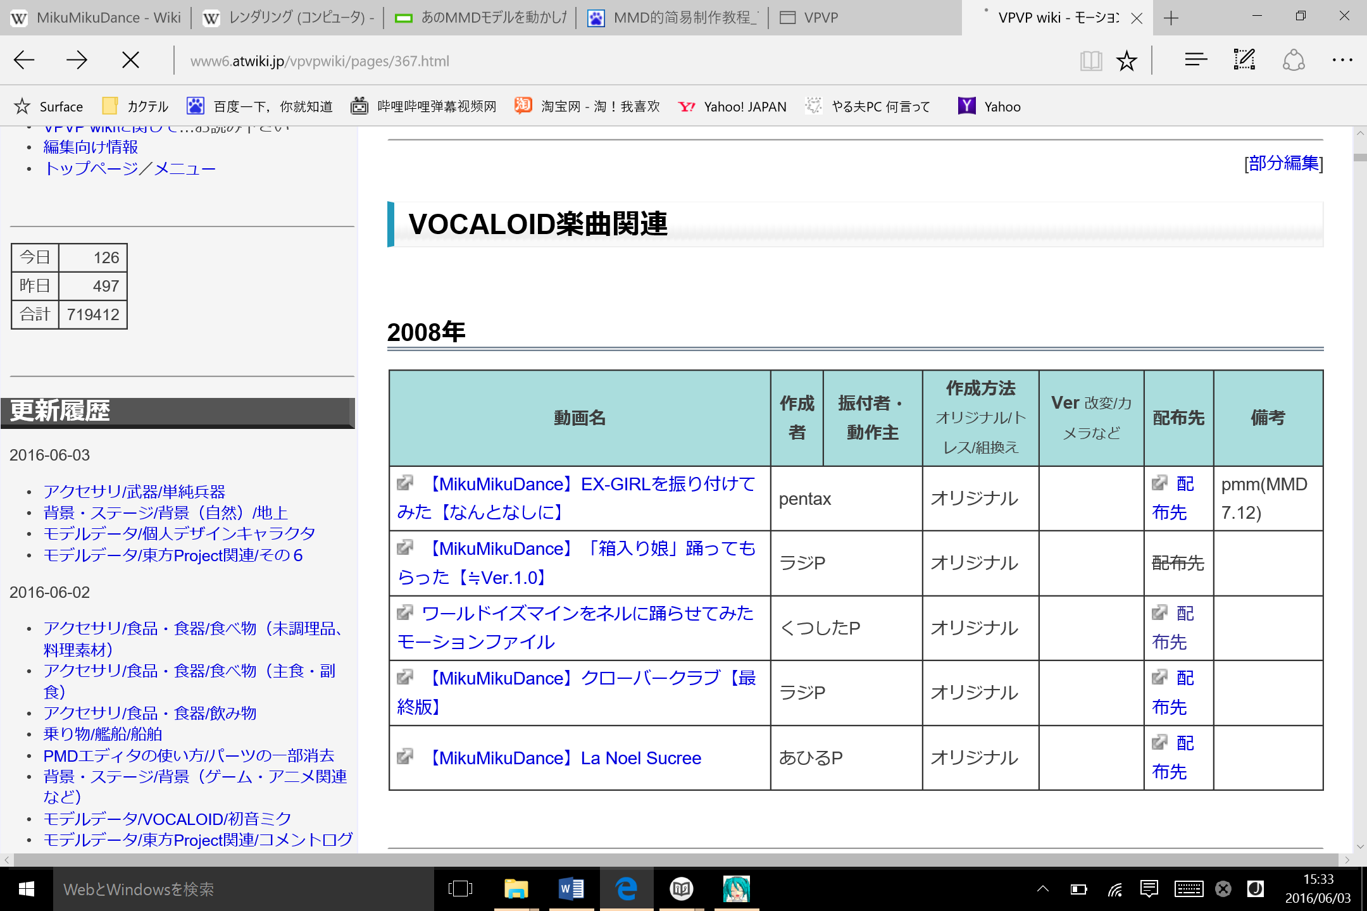Open new tab with plus button
The height and width of the screenshot is (911, 1367).
[x=1171, y=18]
